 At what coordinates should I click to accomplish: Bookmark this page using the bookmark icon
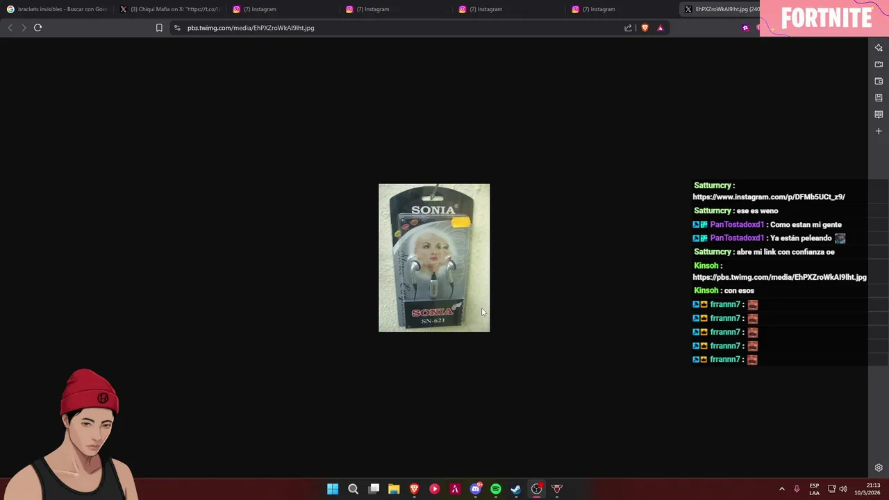point(159,28)
